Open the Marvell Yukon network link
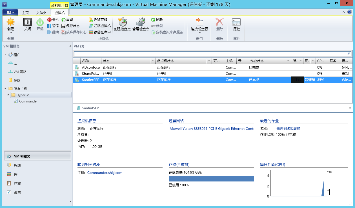355x208 pixels. click(212, 129)
